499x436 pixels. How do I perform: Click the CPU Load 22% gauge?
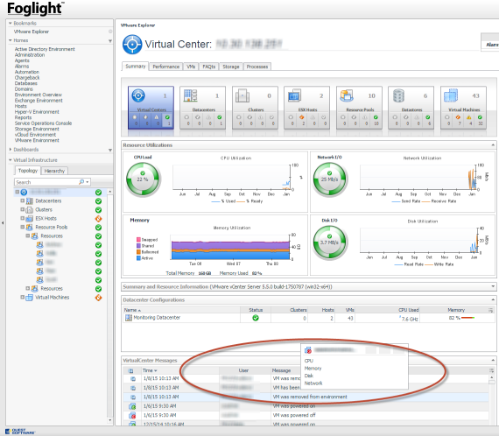[x=143, y=179]
